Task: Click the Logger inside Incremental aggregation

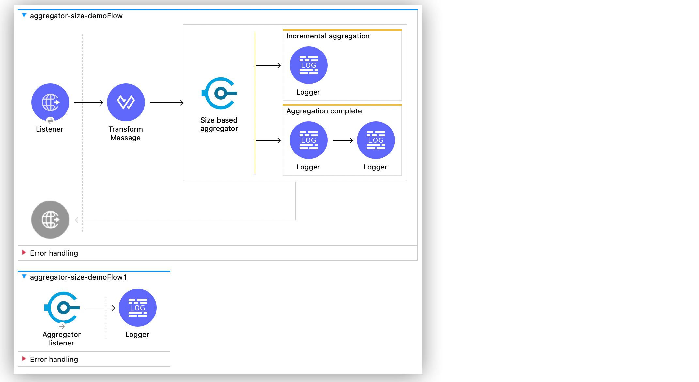Action: [x=308, y=65]
